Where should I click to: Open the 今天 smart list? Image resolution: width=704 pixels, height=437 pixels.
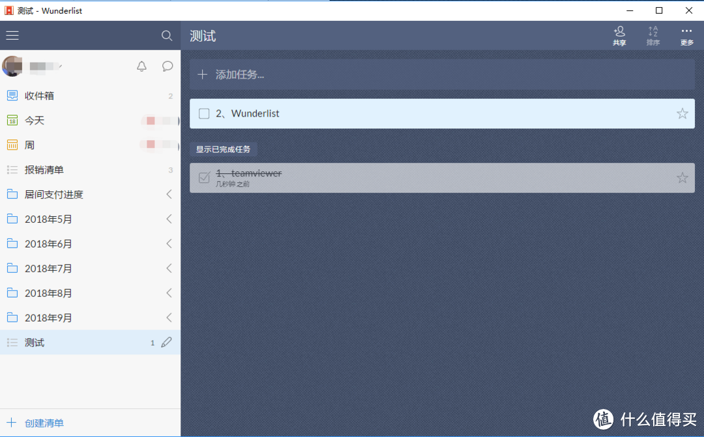coord(90,120)
